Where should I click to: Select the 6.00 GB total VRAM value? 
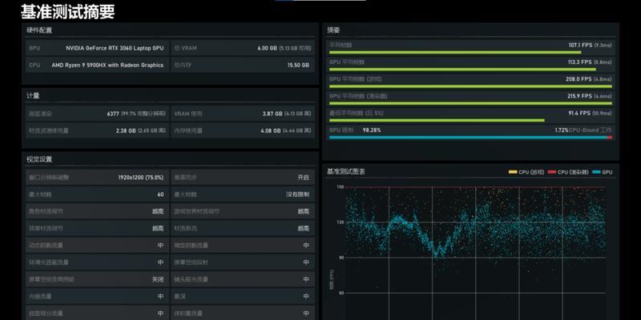point(267,48)
